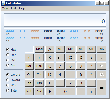This screenshot has height=99, width=110.
Task: Select Byte word size
Action: coord(8,91)
